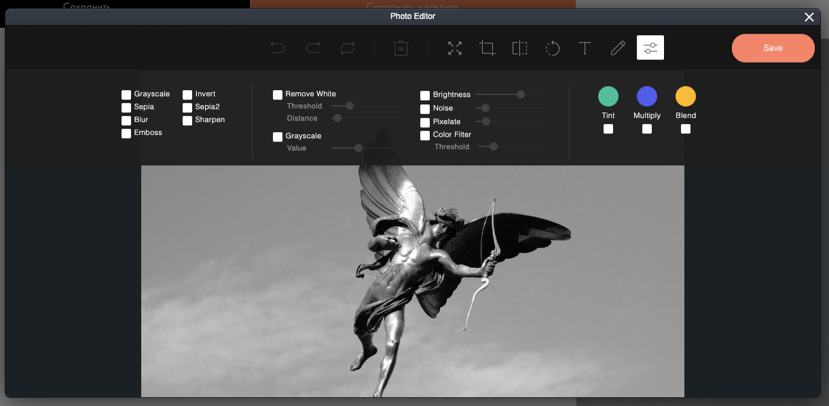The width and height of the screenshot is (829, 406).
Task: Check the Grayscale checkbox above Value slider
Action: (278, 137)
